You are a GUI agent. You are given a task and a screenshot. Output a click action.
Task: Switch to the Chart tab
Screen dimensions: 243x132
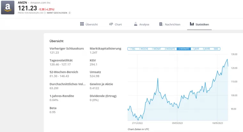115,24
